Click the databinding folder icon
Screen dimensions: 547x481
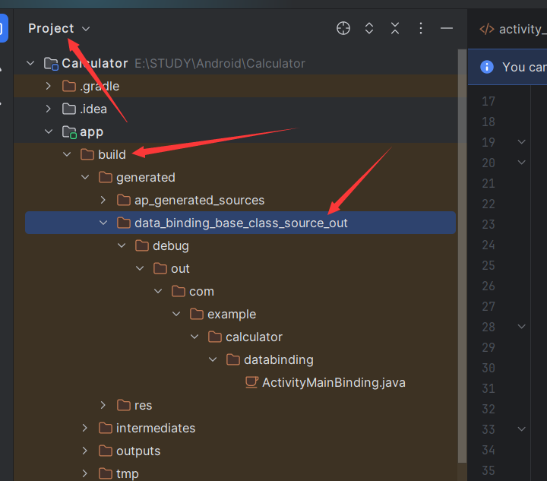[233, 359]
